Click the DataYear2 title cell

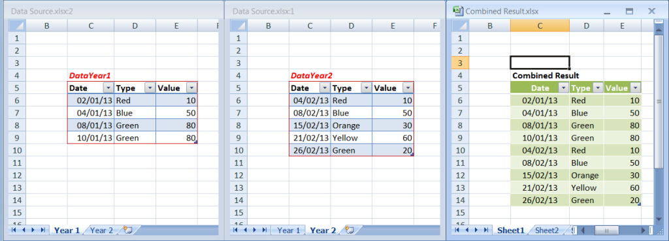[310, 76]
